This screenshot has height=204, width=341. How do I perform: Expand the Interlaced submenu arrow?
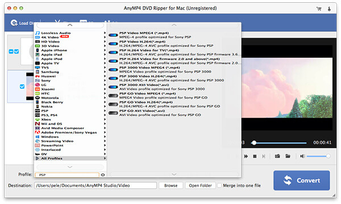[105, 150]
